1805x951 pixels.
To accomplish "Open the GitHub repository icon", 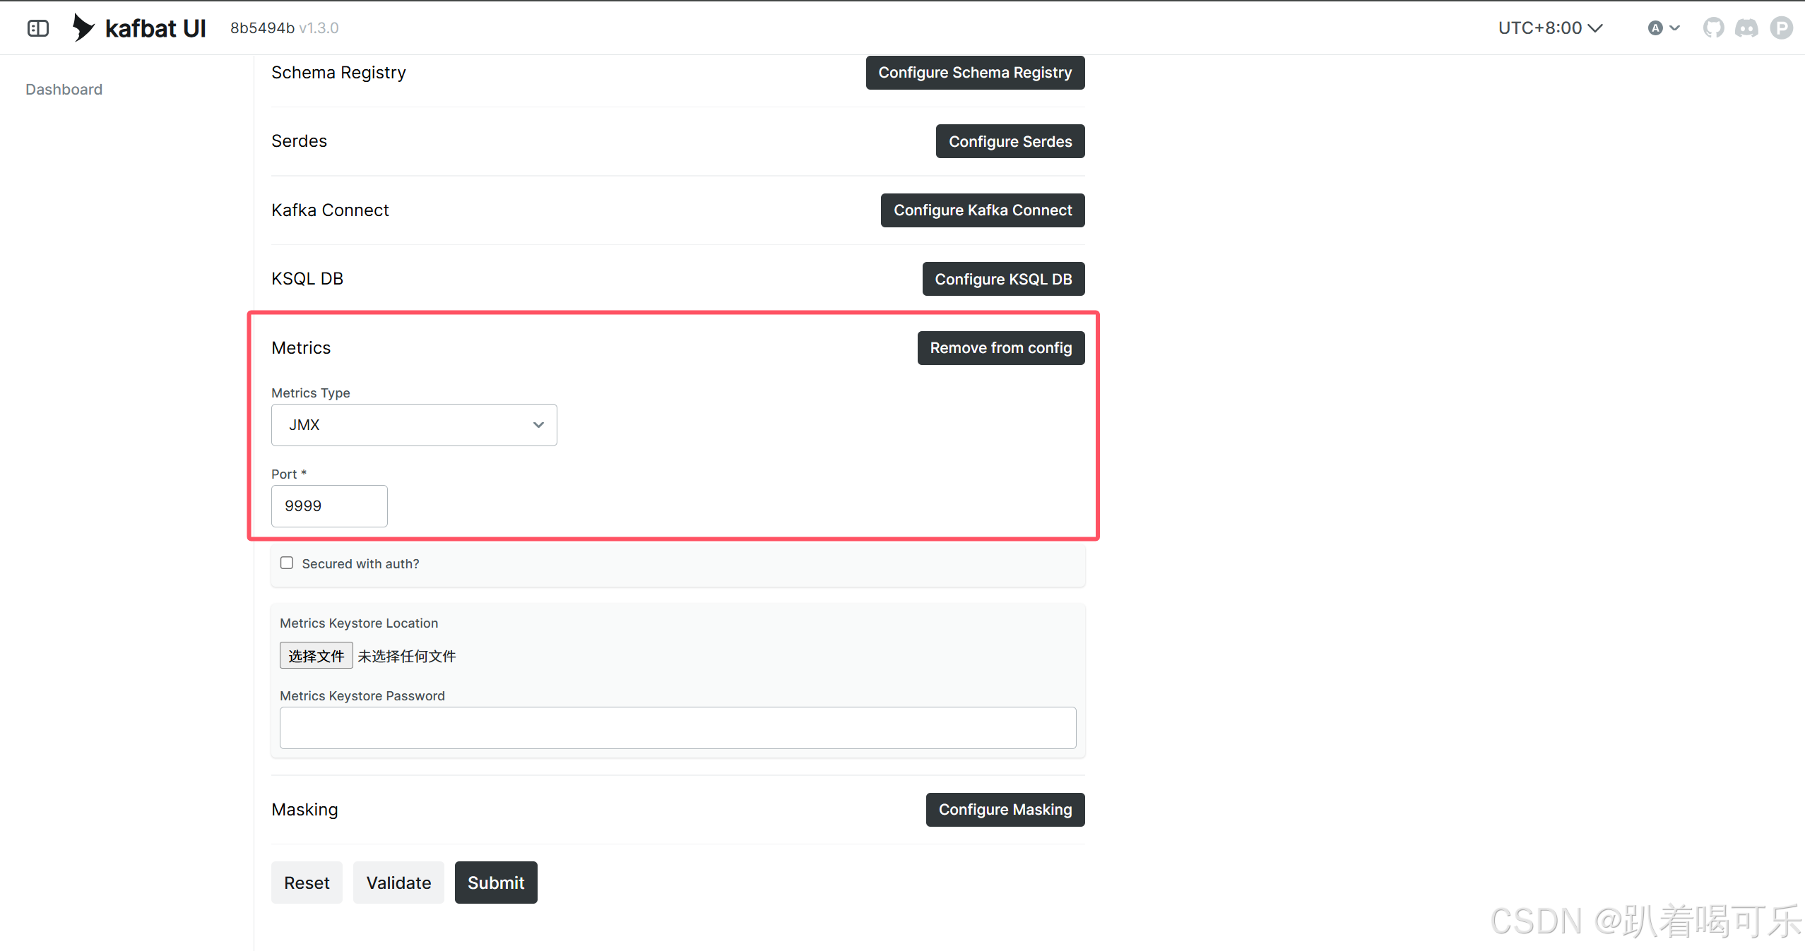I will coord(1713,28).
